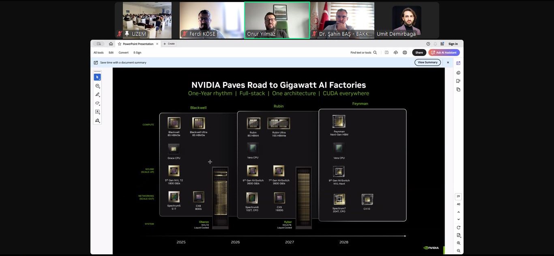Image resolution: width=554 pixels, height=256 pixels.
Task: Click the Create button
Action: point(169,44)
